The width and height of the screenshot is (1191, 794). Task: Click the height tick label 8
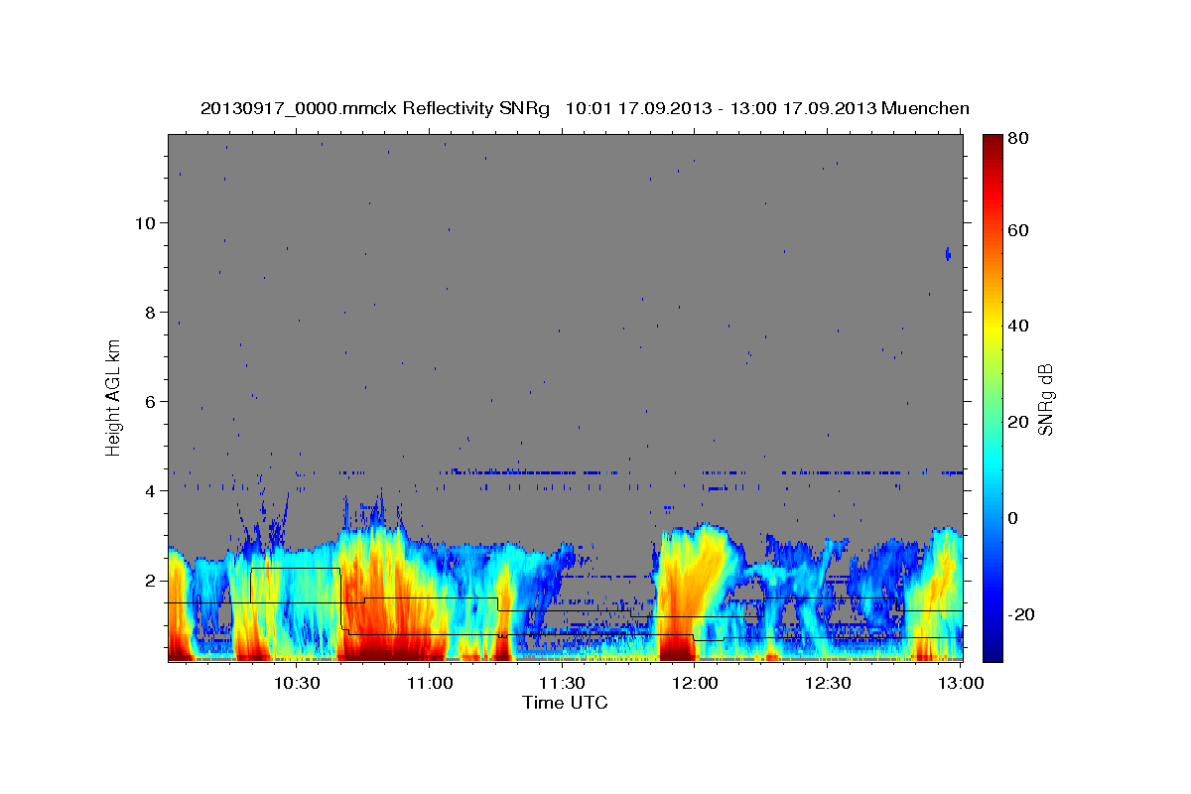tap(150, 312)
